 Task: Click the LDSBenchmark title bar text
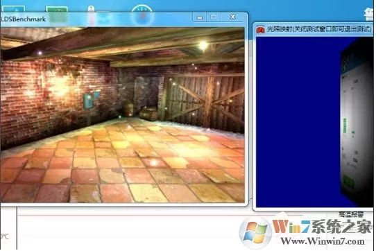tap(23, 19)
